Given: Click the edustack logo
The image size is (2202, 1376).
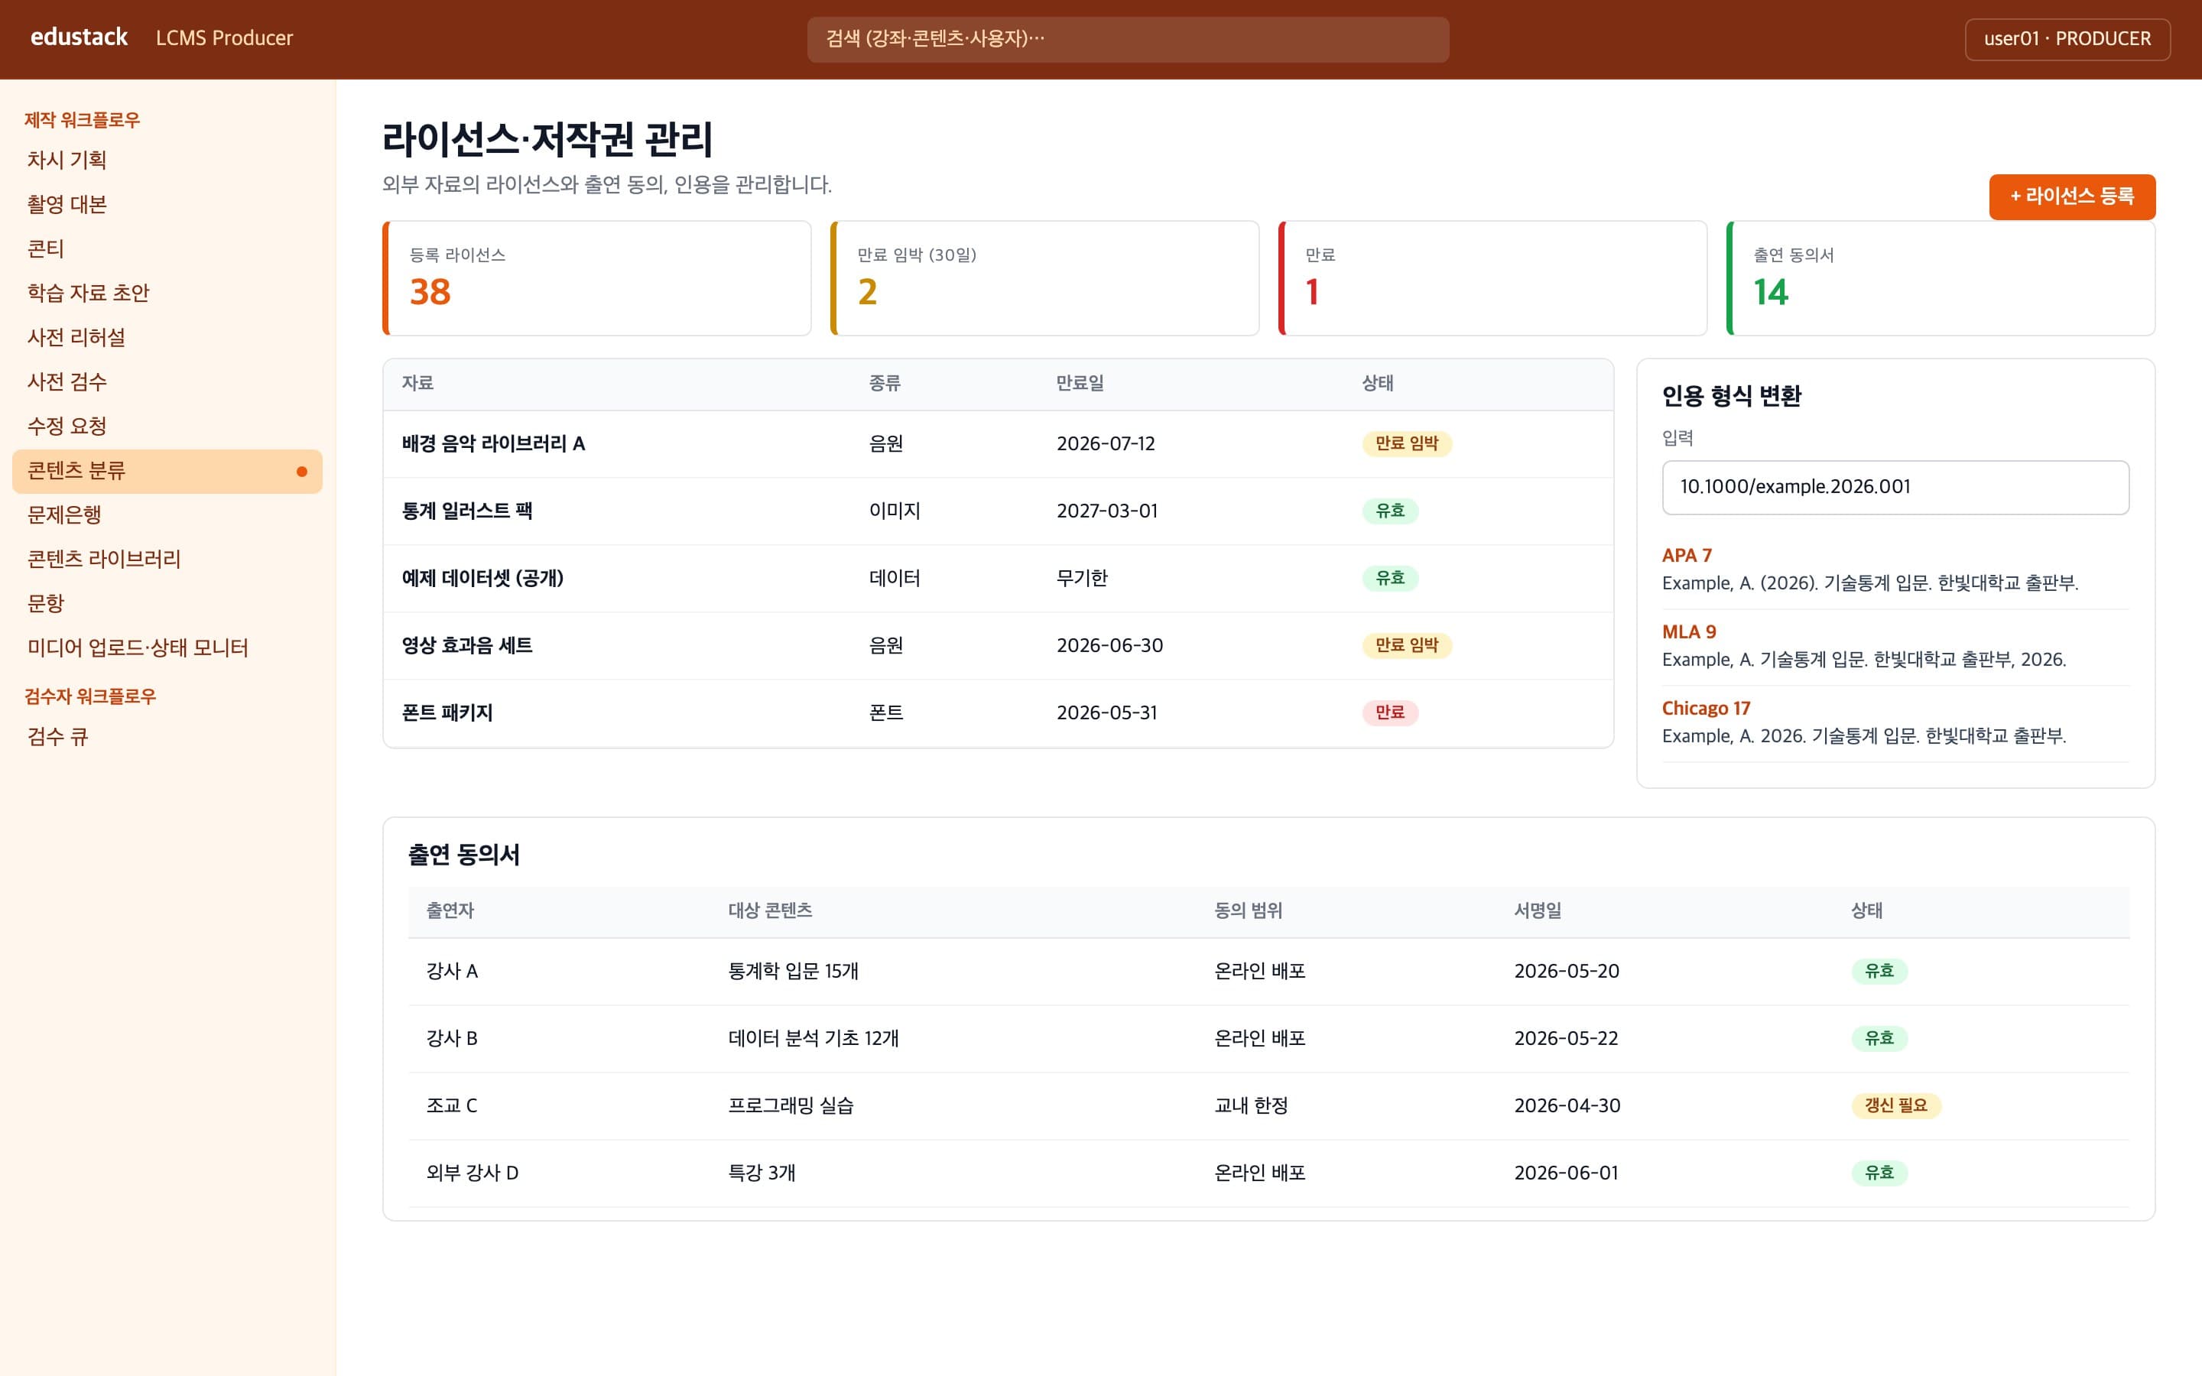Looking at the screenshot, I should (x=80, y=37).
